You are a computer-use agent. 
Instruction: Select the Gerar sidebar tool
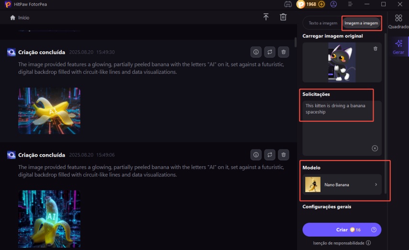tap(398, 47)
